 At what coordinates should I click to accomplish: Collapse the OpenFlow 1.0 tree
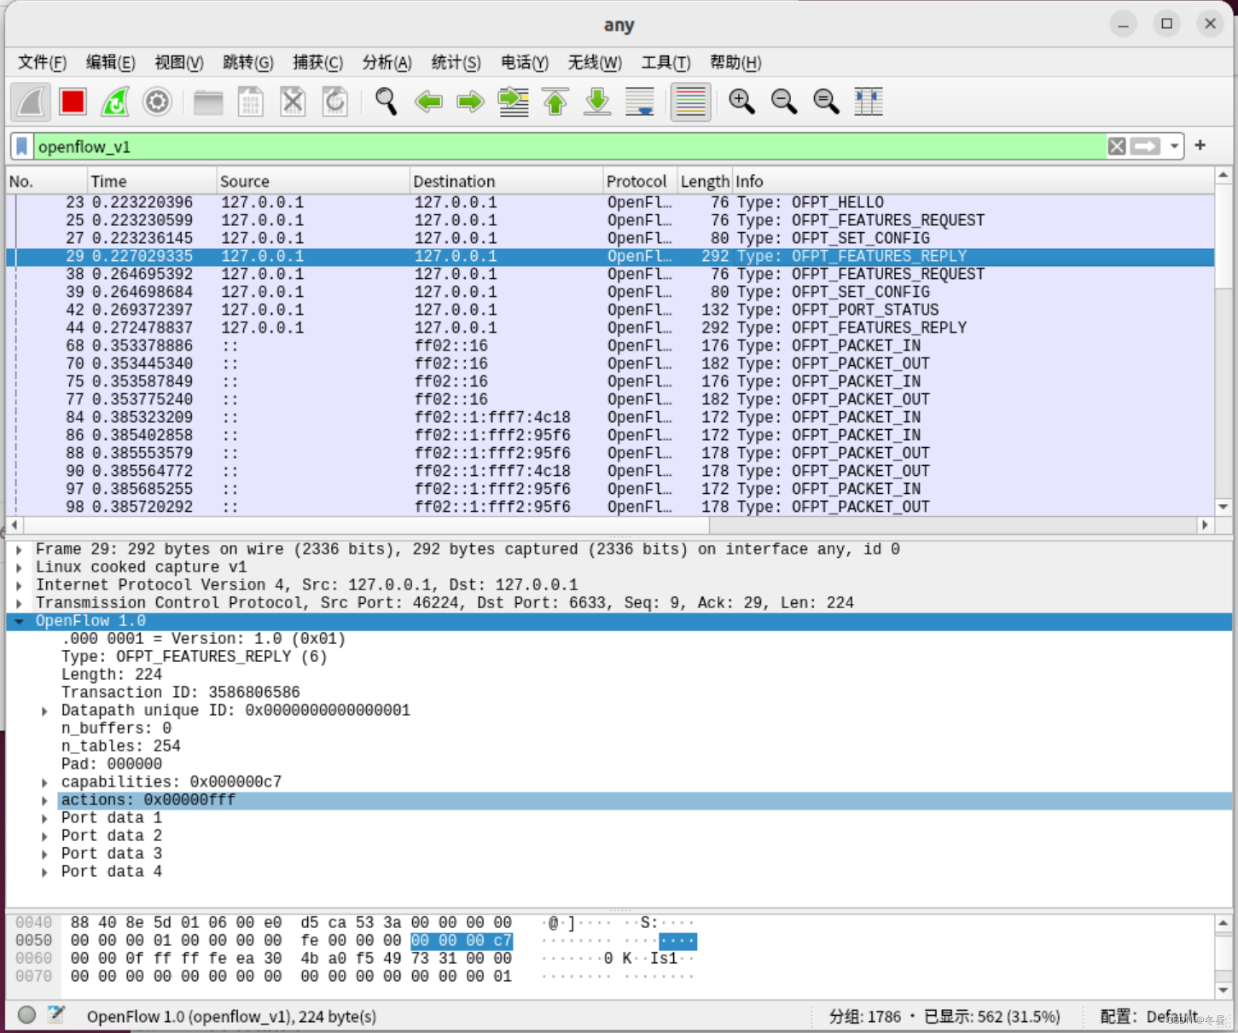[x=19, y=622]
